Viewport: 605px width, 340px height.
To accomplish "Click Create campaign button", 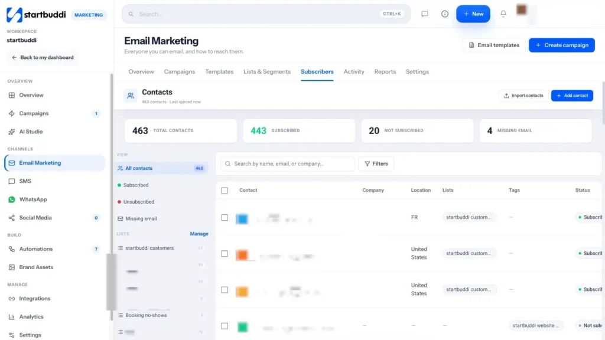I will 562,45.
